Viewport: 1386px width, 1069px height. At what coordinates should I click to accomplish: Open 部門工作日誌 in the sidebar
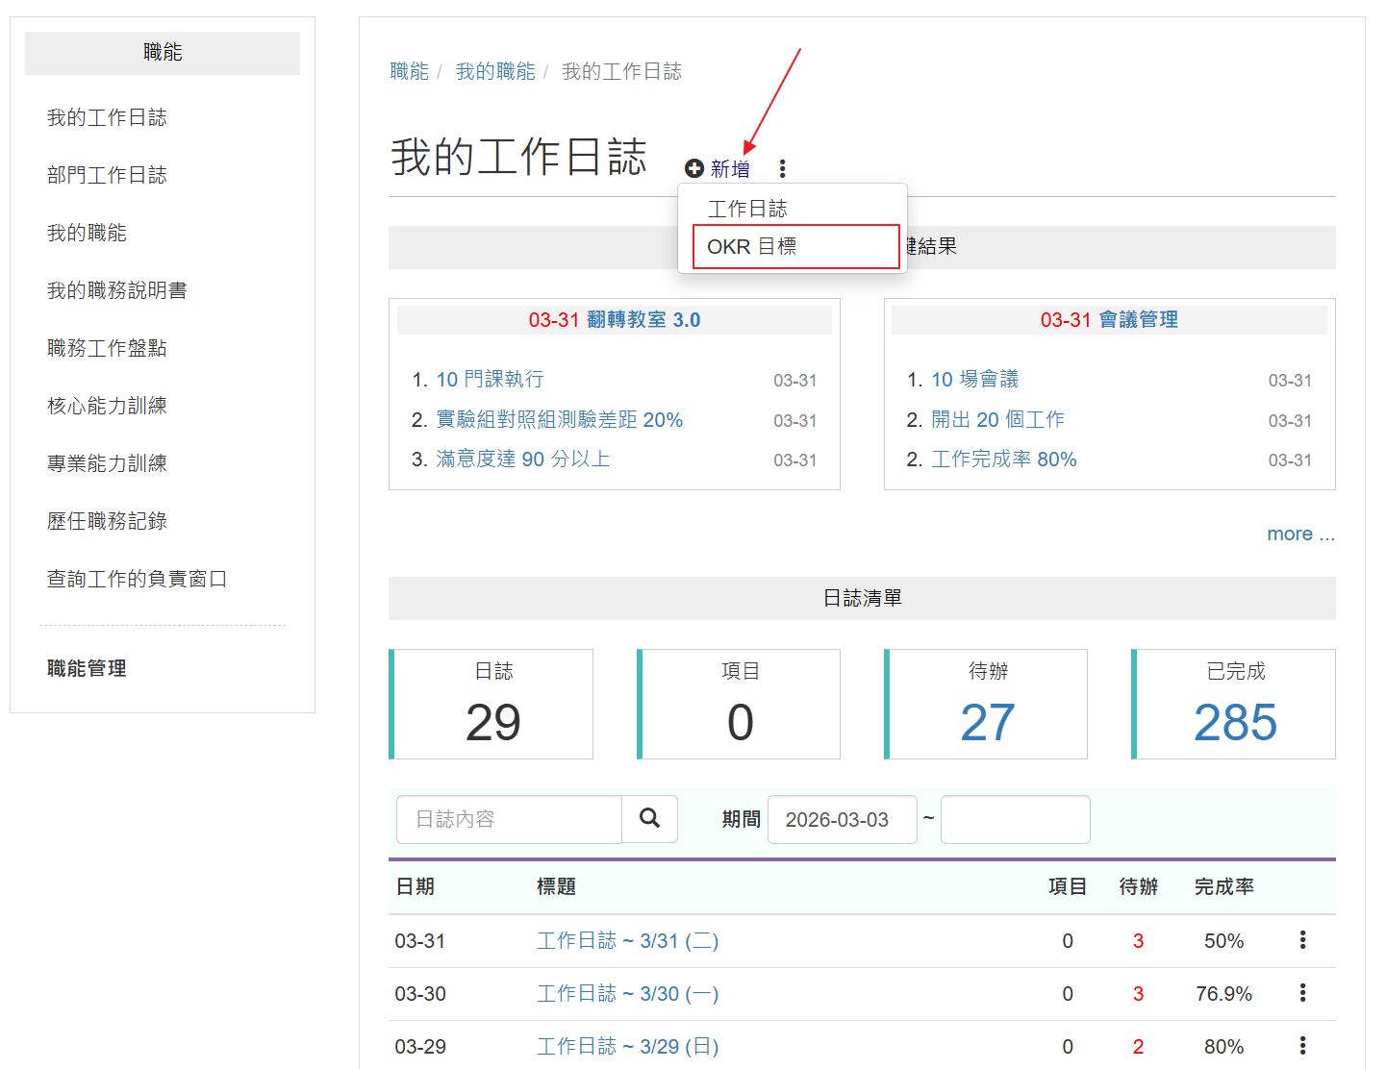point(107,175)
